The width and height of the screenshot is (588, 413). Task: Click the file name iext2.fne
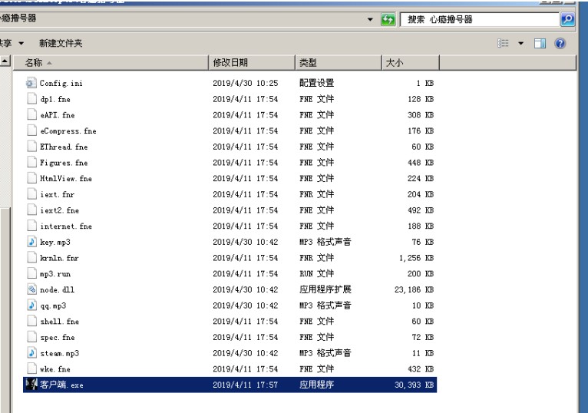60,210
